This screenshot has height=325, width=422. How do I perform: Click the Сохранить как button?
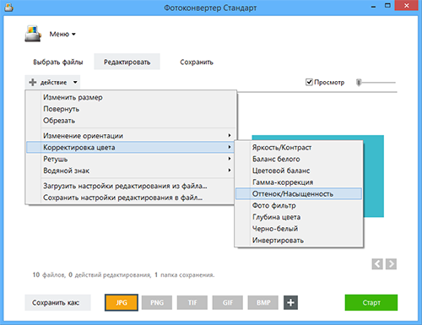(57, 302)
